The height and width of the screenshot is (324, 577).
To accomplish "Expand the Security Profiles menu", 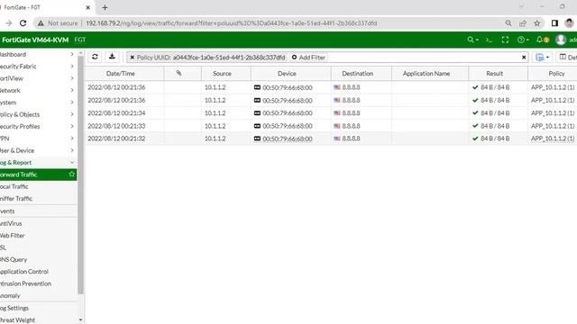I will [38, 126].
